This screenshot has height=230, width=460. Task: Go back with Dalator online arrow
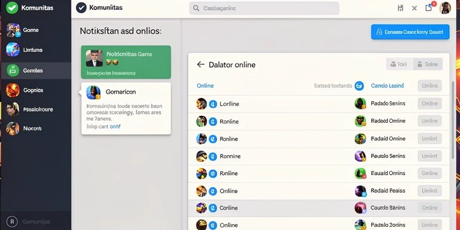[201, 65]
